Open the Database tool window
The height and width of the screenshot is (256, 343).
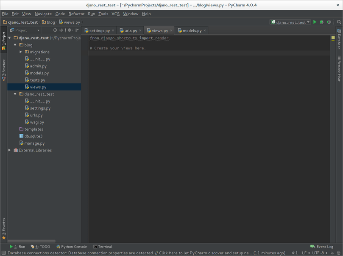coord(339,39)
